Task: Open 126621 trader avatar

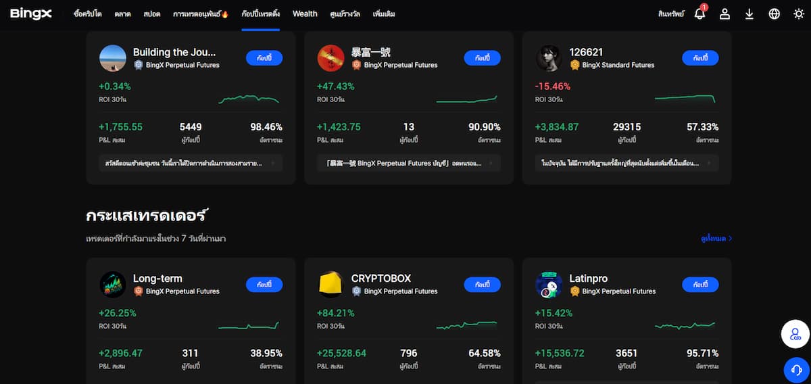Action: coord(549,58)
